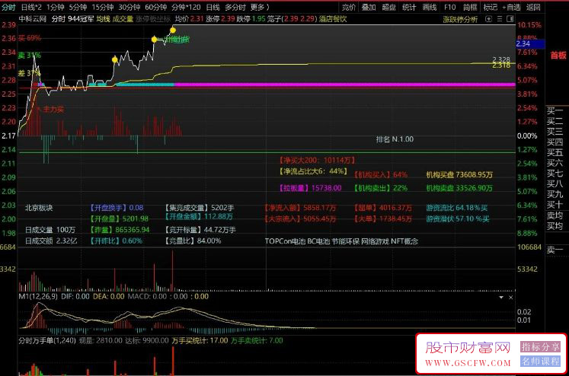The height and width of the screenshot is (376, 569).
Task: Toggle the 成交量 volume label
Action: (x=123, y=19)
